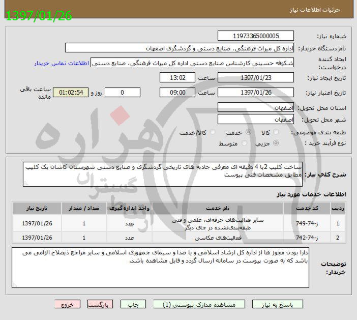Click the creation time field 13:02
Viewport: 357px width, 320px height.
tap(177, 78)
